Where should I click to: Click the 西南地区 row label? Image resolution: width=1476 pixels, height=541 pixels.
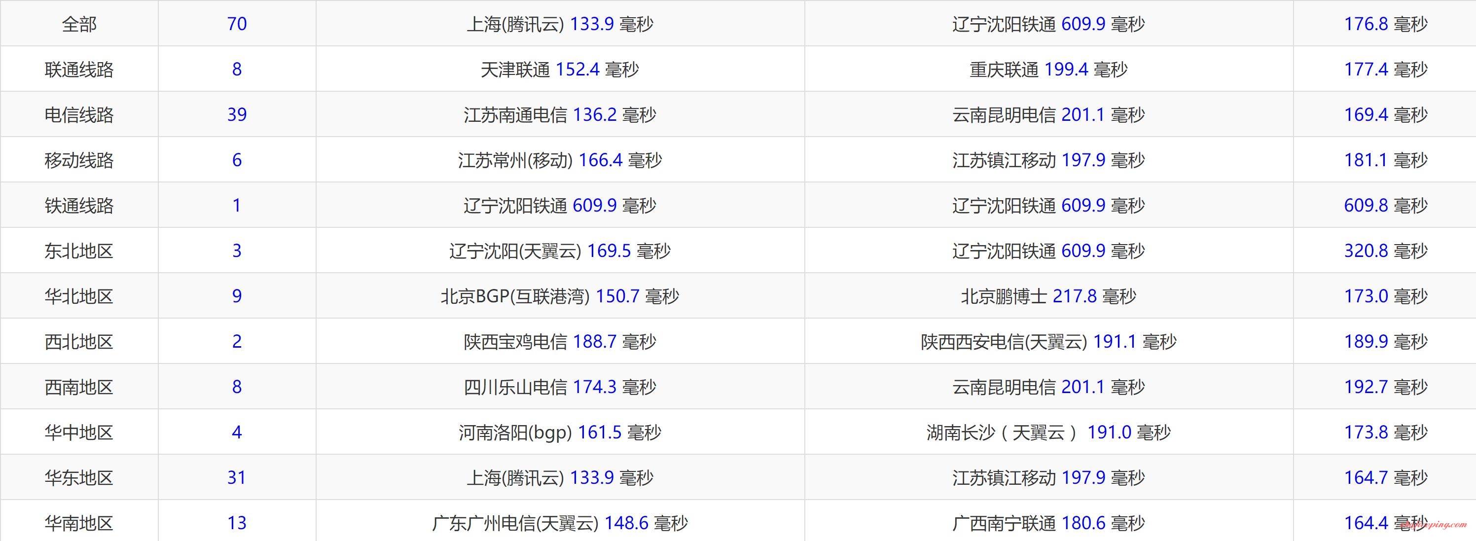(79, 387)
